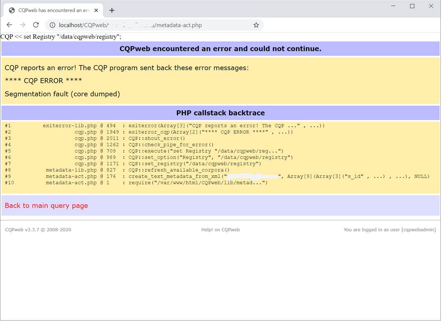This screenshot has height=321, width=442.
Task: Click the CQPweb encountered an error heading
Action: pyautogui.click(x=220, y=49)
